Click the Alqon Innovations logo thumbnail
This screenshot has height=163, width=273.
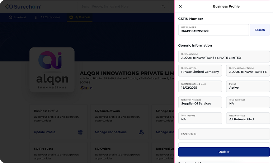pos(52,70)
